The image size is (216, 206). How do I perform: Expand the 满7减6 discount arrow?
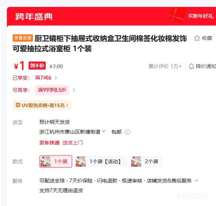[56, 78]
